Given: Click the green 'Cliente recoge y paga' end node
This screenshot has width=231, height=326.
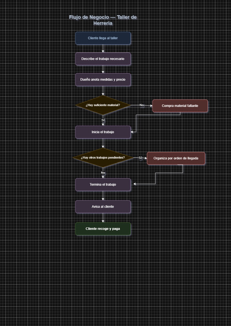Looking at the screenshot, I should click(103, 229).
